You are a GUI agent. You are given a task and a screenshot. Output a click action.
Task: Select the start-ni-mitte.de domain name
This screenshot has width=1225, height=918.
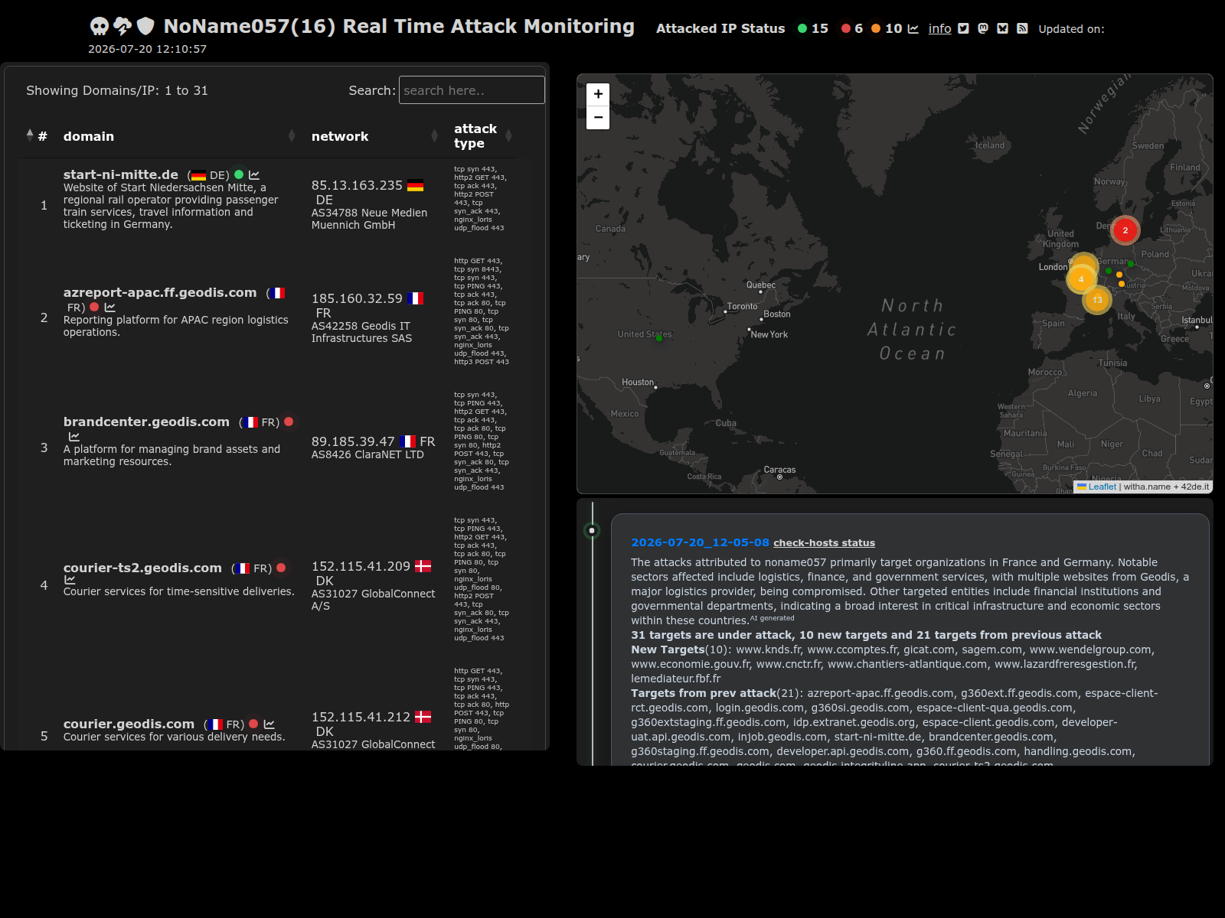(121, 174)
